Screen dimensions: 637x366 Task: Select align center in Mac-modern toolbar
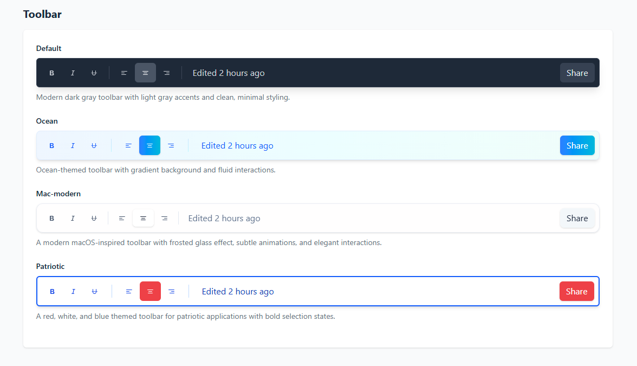point(143,219)
